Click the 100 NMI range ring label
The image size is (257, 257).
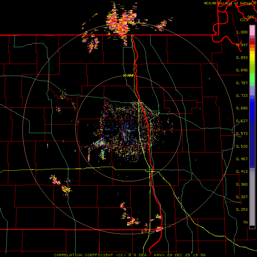click(128, 23)
